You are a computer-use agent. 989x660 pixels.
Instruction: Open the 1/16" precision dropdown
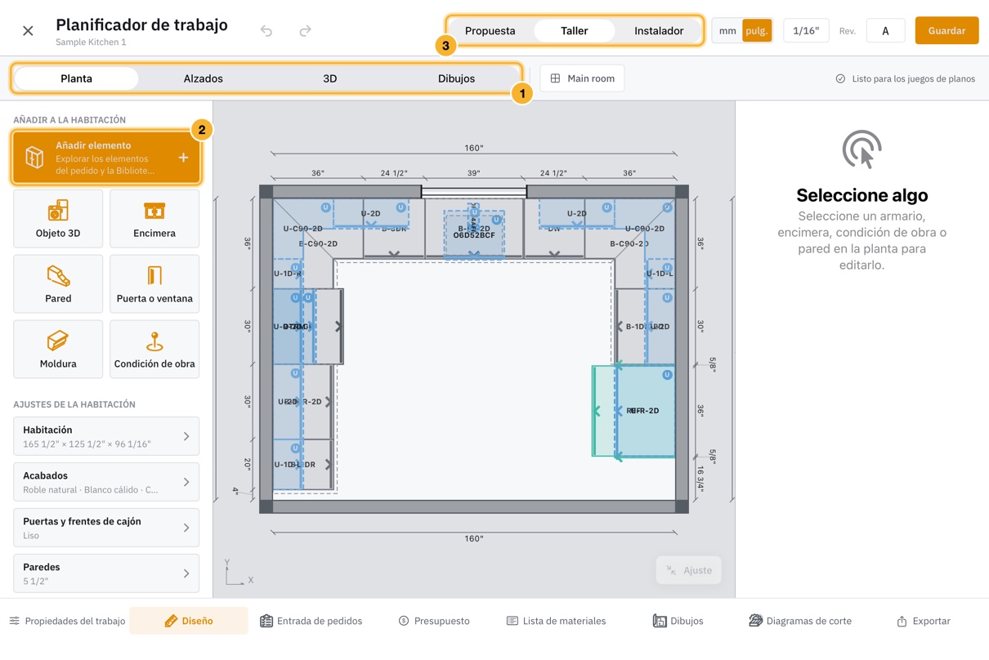coord(806,31)
